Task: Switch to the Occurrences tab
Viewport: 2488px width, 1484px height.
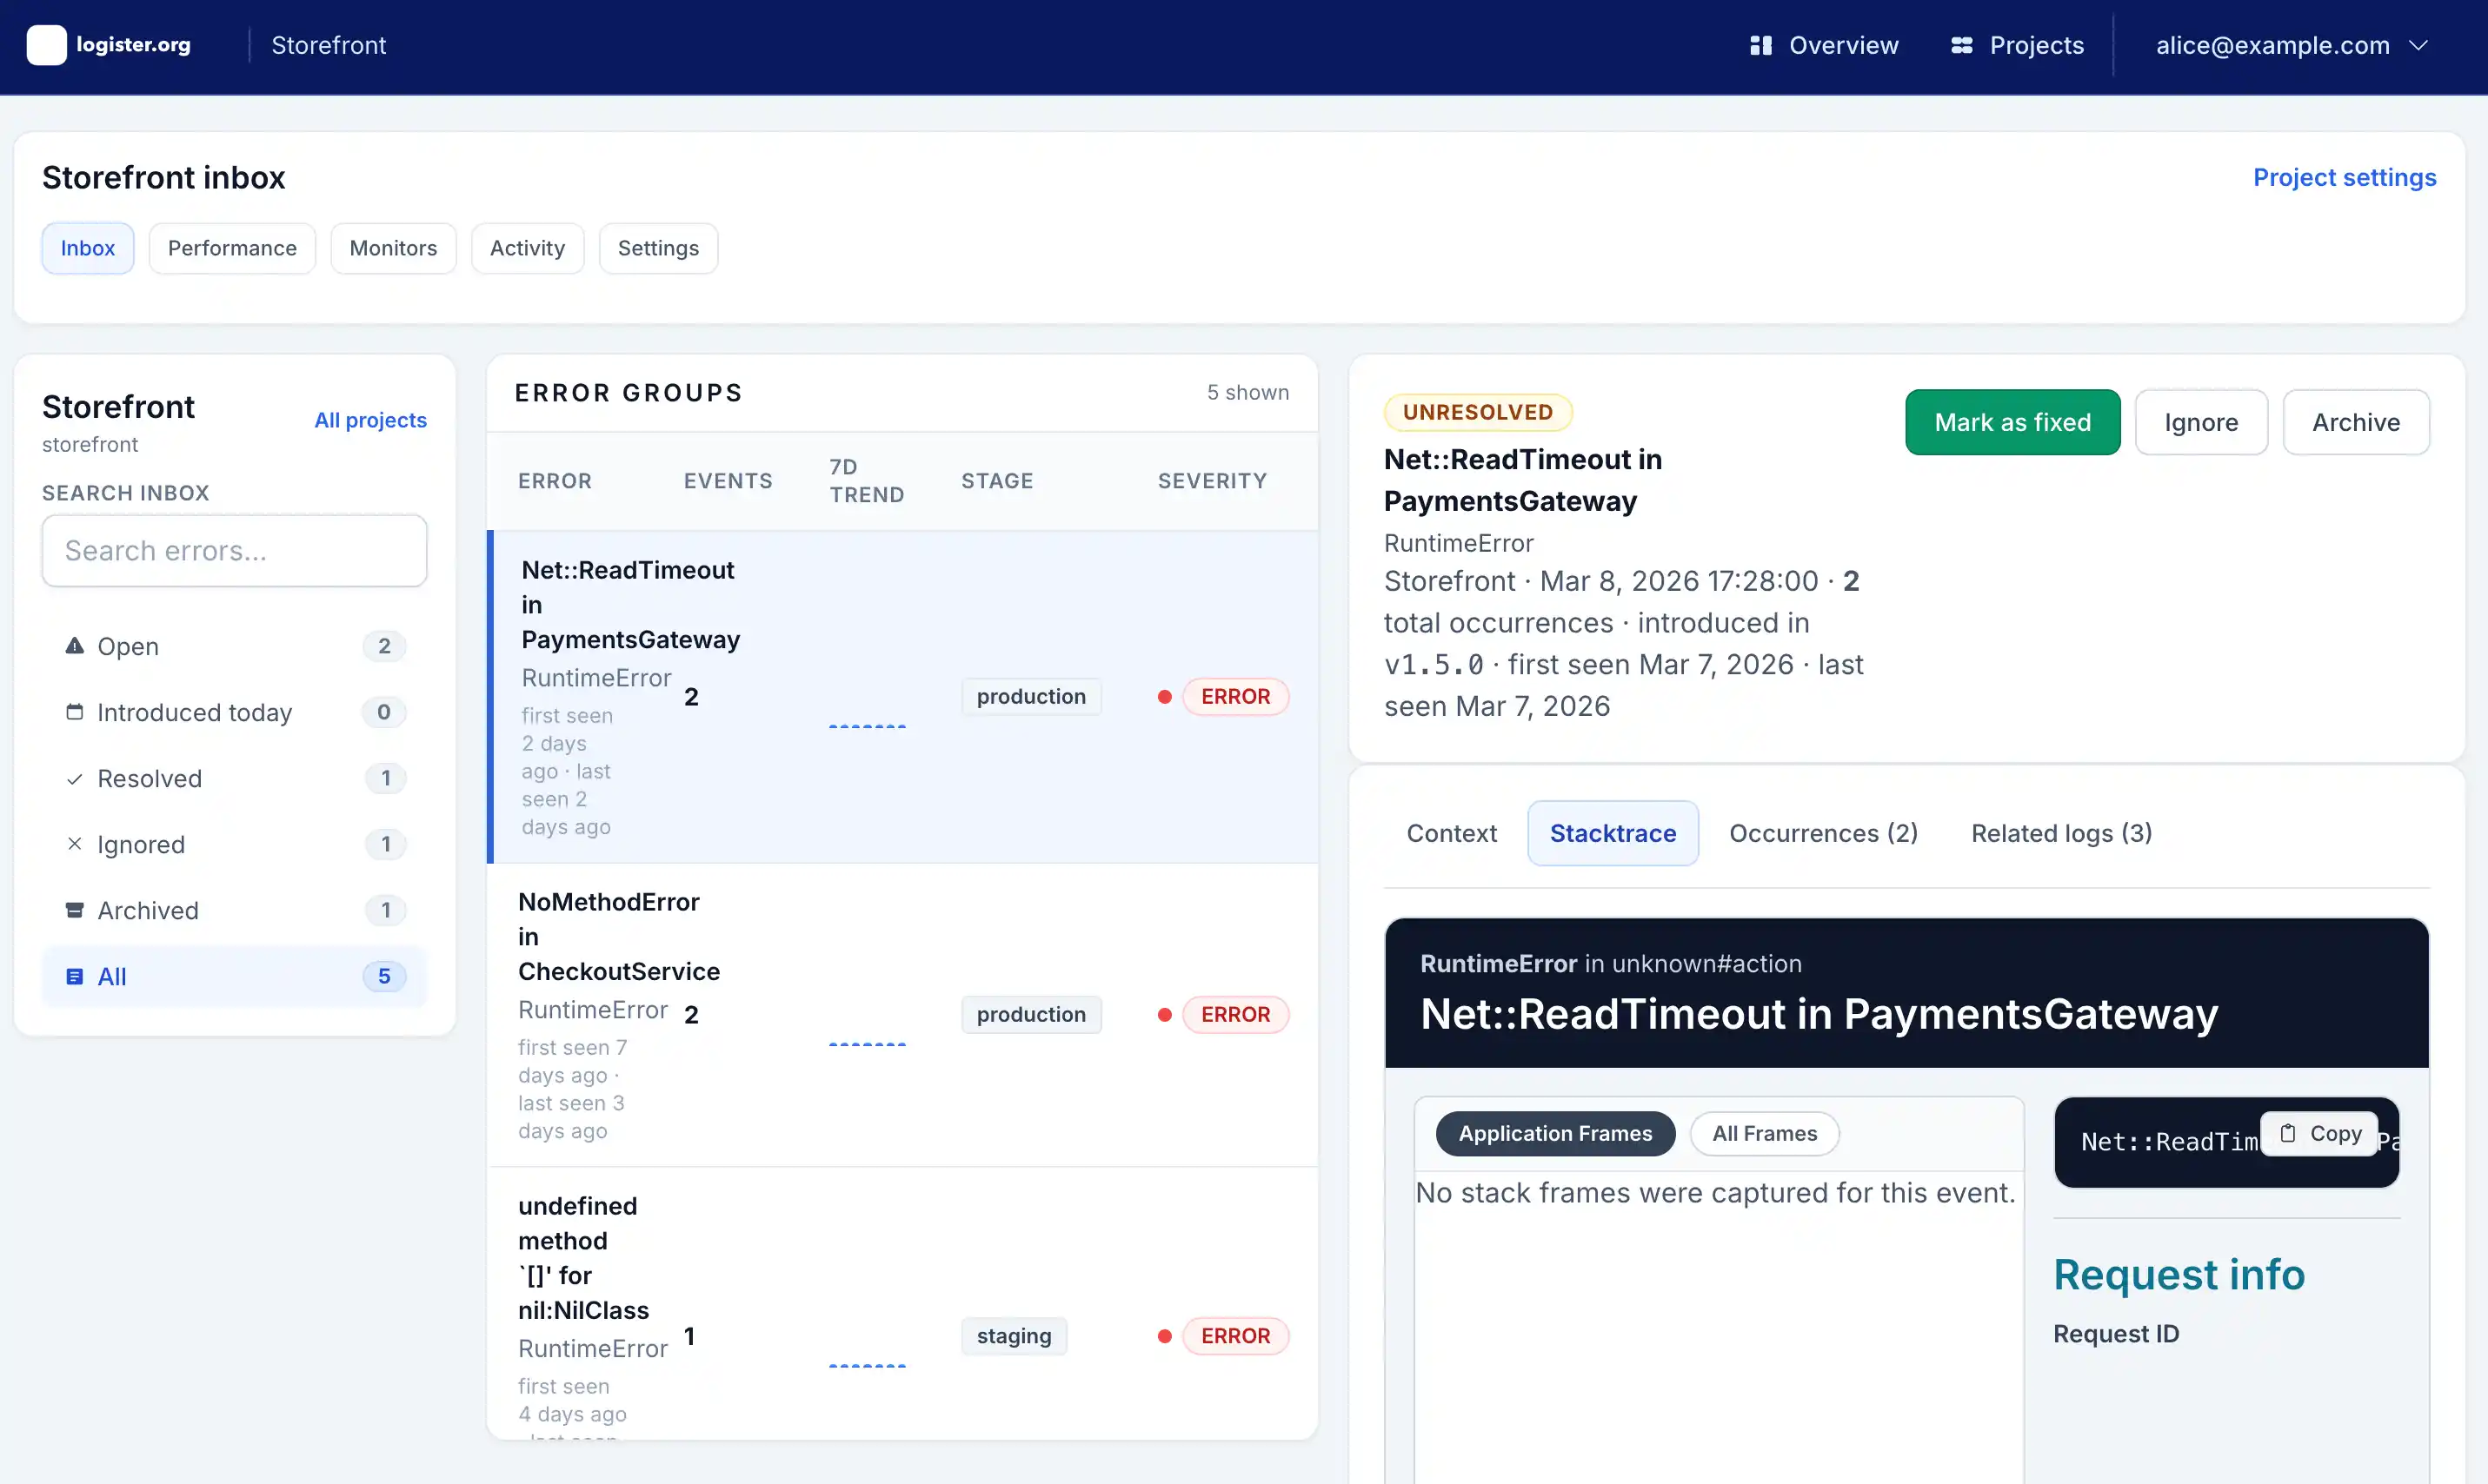Action: (1823, 833)
